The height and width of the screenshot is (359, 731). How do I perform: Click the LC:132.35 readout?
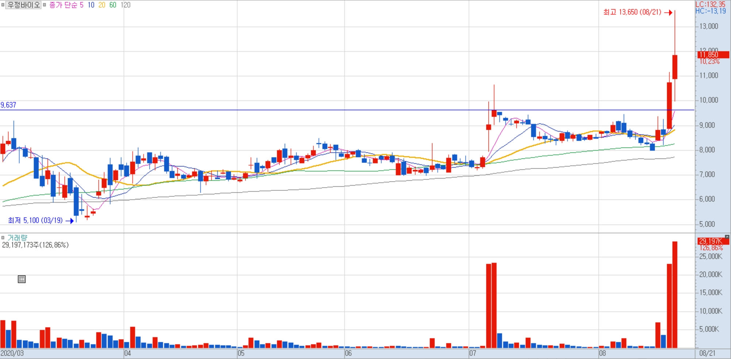(711, 4)
